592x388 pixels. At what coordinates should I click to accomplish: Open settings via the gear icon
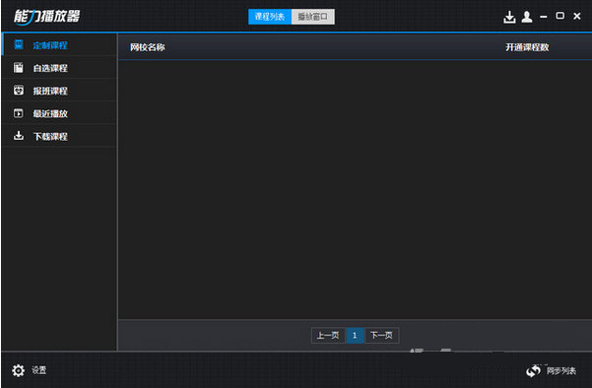18,370
